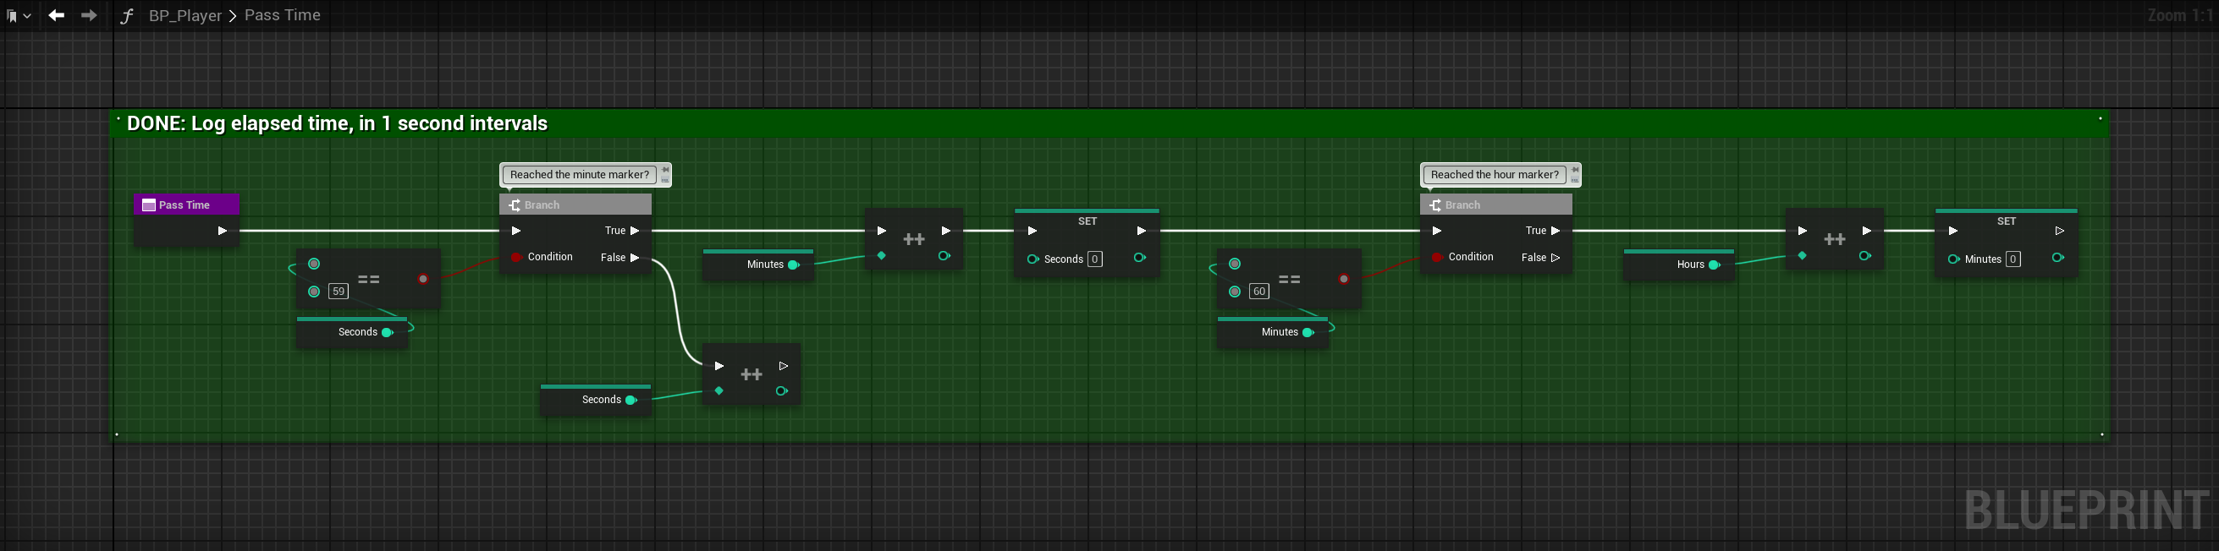Click the red boolean output of the 59 equals node

[423, 279]
